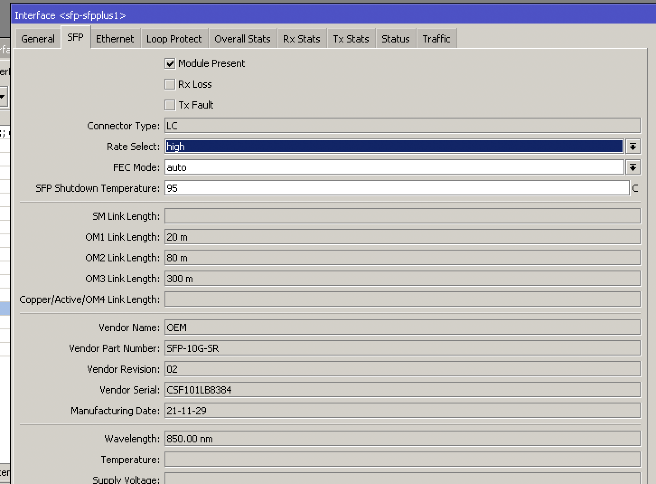The image size is (656, 484).
Task: Click the Rate Select label
Action: 133,147
